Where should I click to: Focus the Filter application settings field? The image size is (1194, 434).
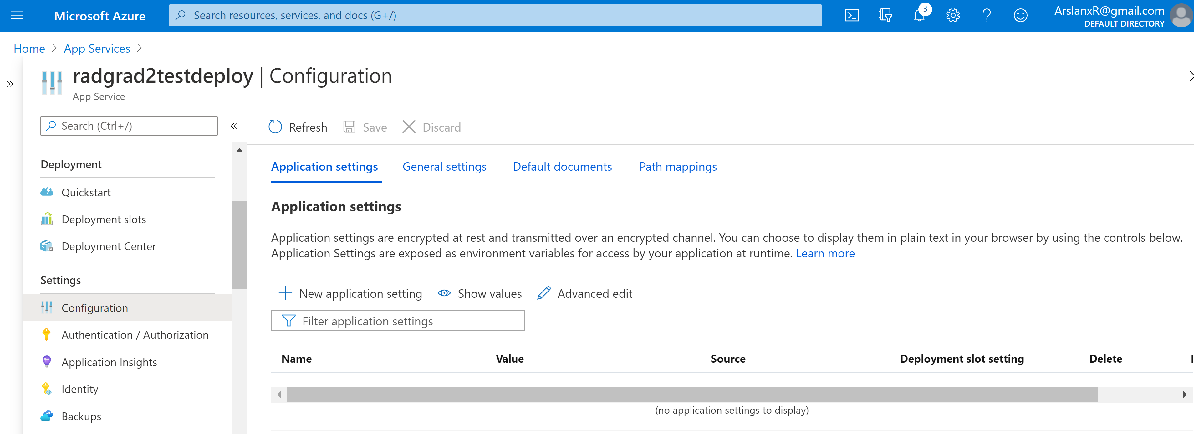tap(398, 320)
